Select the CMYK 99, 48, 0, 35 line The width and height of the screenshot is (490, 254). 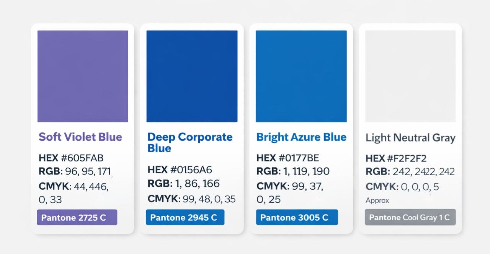coord(191,199)
